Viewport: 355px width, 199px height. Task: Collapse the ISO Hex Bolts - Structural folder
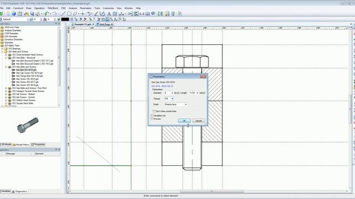6,57
